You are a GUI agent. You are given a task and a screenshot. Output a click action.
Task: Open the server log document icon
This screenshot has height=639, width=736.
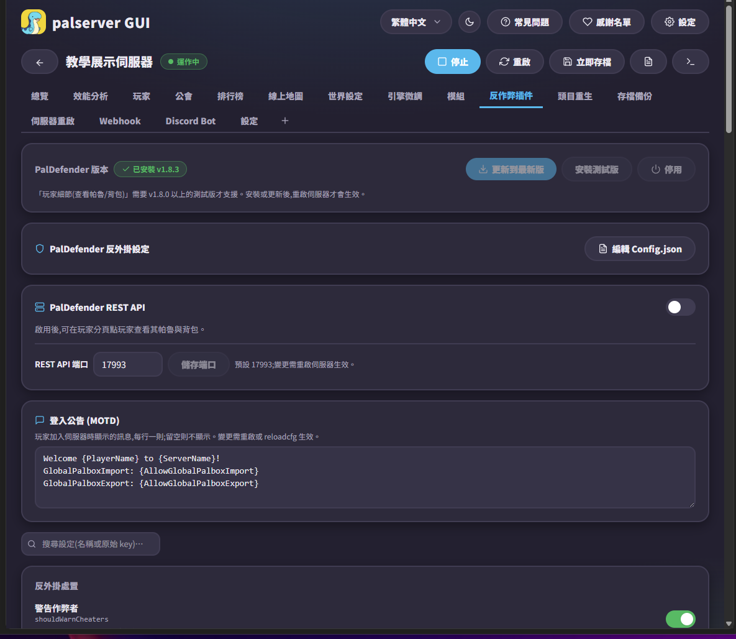point(648,62)
